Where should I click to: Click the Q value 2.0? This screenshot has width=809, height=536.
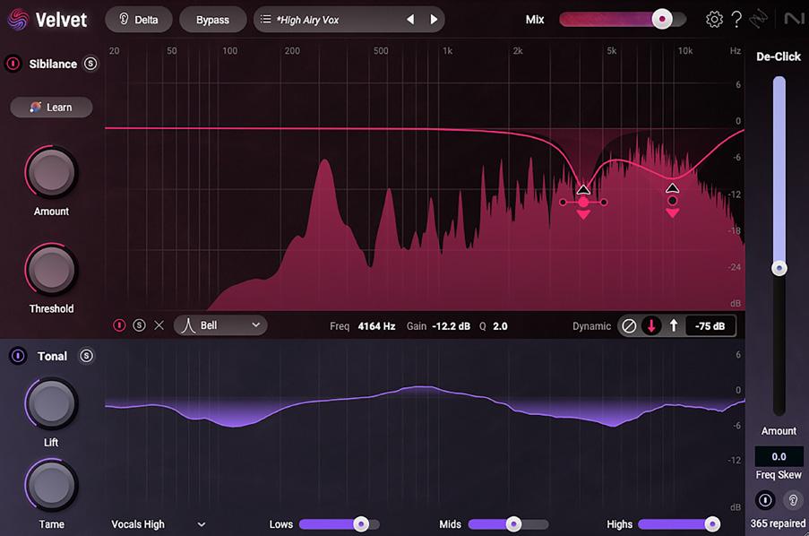coord(500,326)
